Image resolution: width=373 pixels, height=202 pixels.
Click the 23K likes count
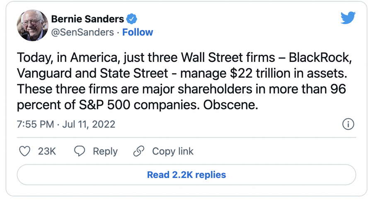47,151
